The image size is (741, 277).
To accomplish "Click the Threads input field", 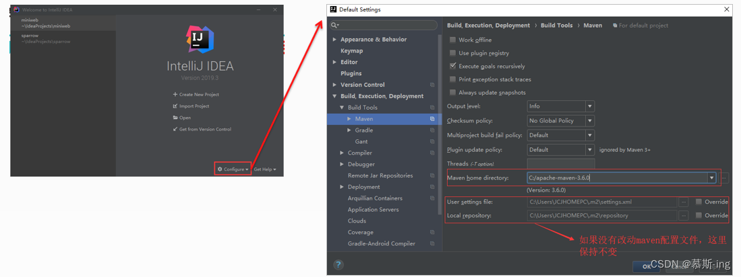I will coord(560,163).
